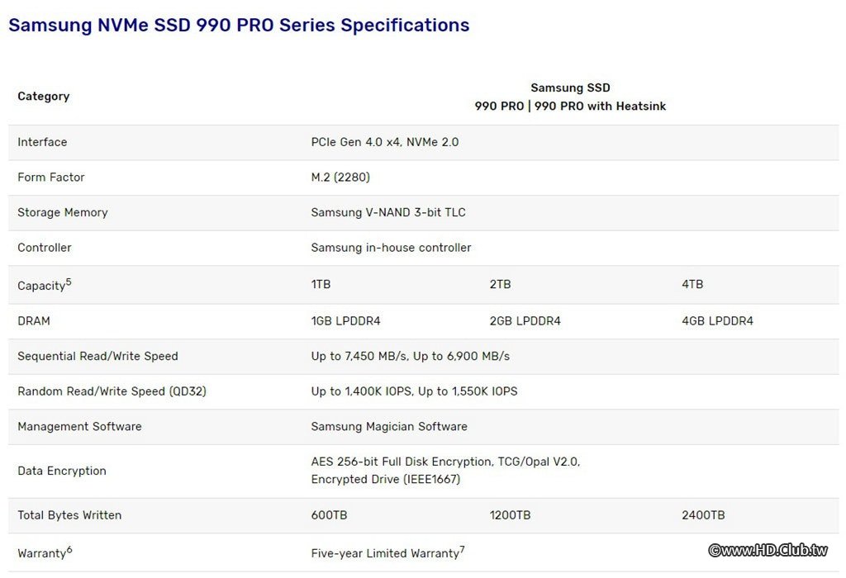Click the Samsung V-NAND 3-bit TLC value

[x=387, y=212]
